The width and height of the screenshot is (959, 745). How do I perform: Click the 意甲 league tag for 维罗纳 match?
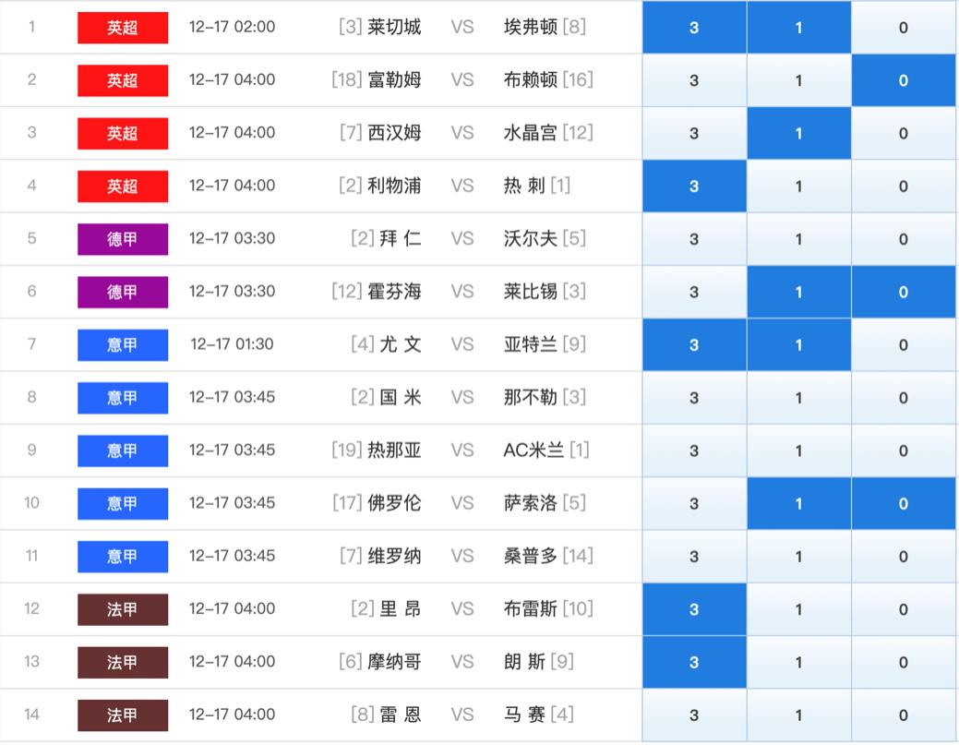(x=123, y=557)
